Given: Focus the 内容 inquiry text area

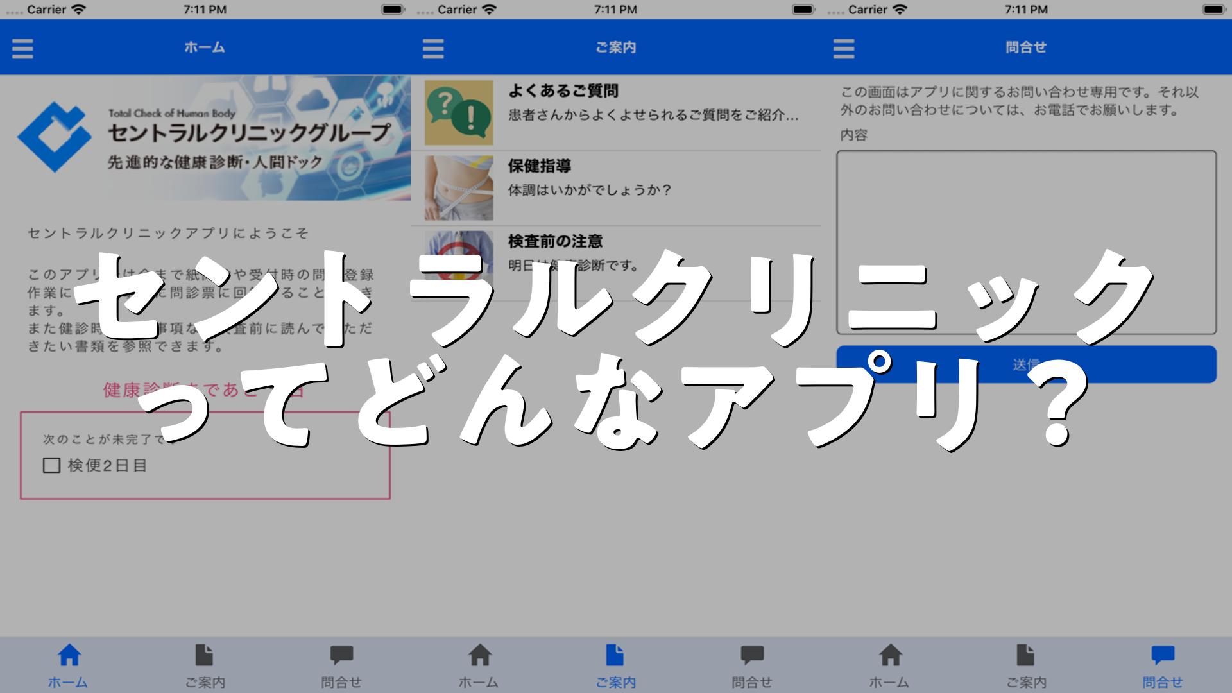Looking at the screenshot, I should (x=1026, y=243).
